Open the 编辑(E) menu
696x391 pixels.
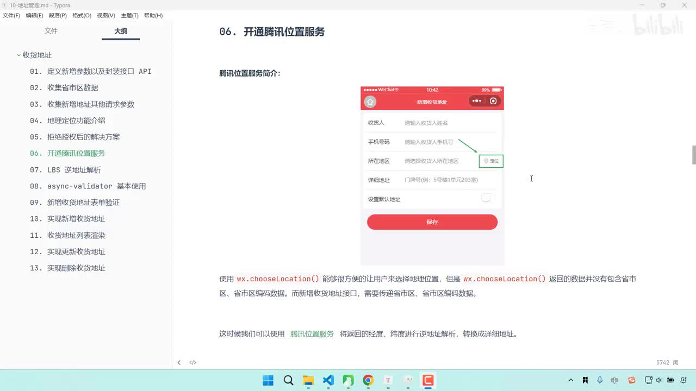coord(34,15)
